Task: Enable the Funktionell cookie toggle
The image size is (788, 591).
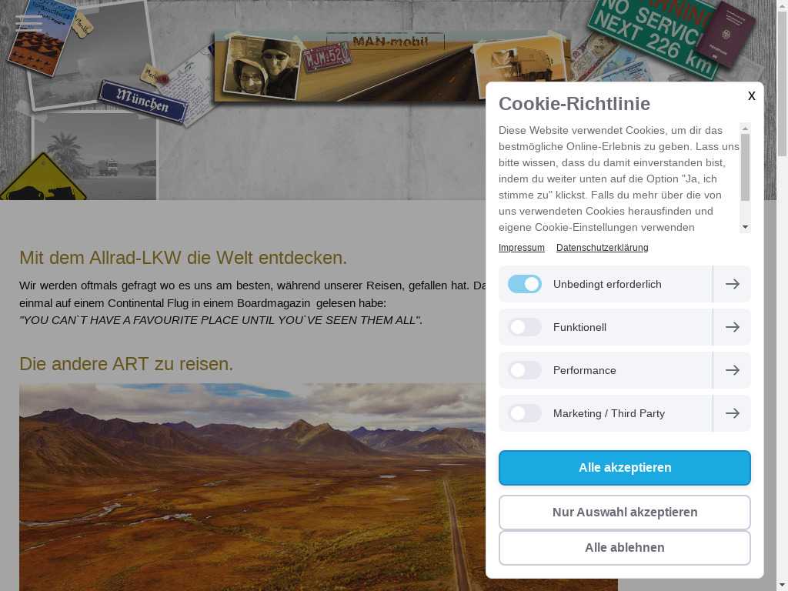Action: click(x=525, y=327)
